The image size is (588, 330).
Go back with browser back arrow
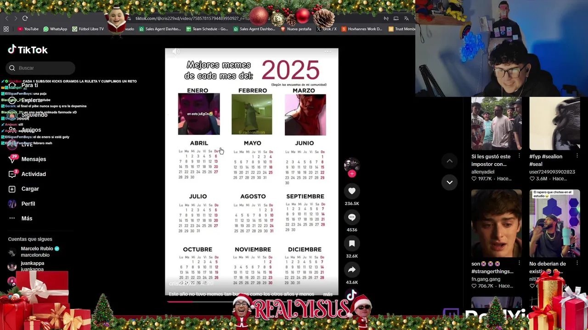(x=6, y=18)
